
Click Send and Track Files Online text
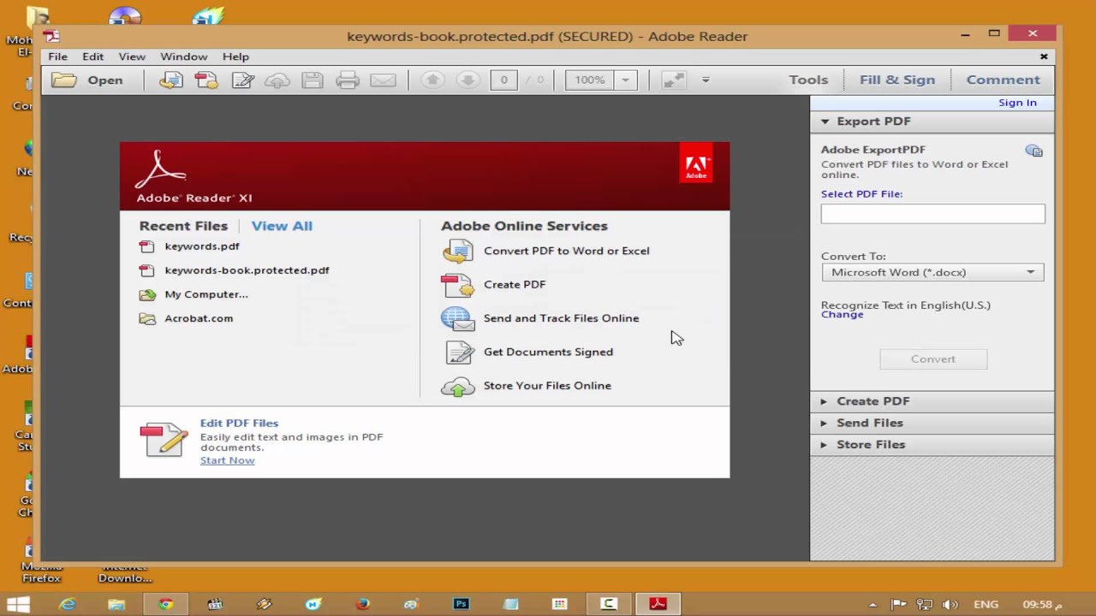coord(561,318)
